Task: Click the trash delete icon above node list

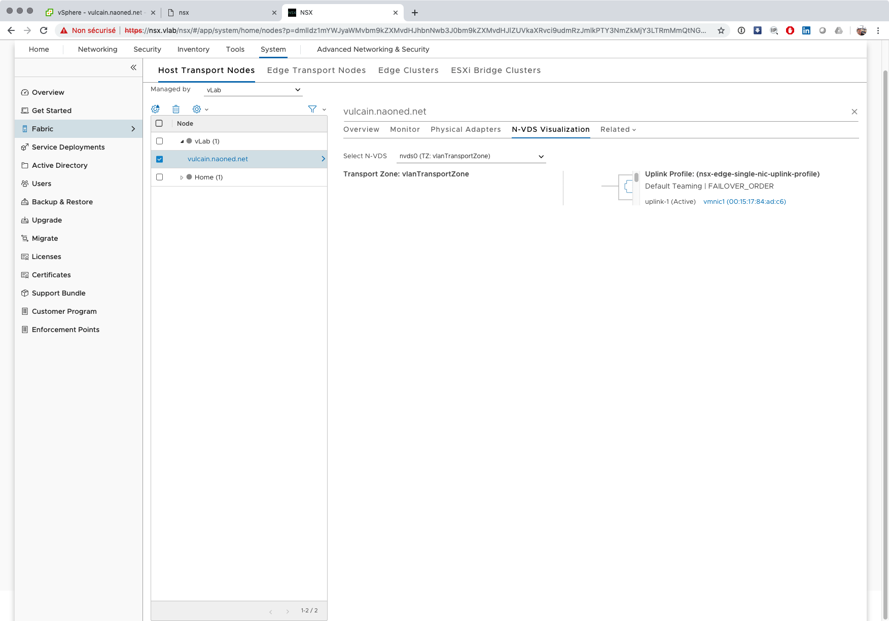Action: tap(175, 109)
